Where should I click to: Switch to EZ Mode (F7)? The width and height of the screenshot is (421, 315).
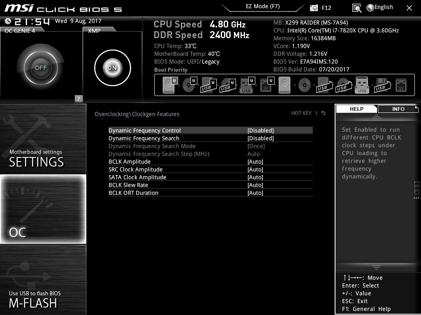pyautogui.click(x=263, y=6)
